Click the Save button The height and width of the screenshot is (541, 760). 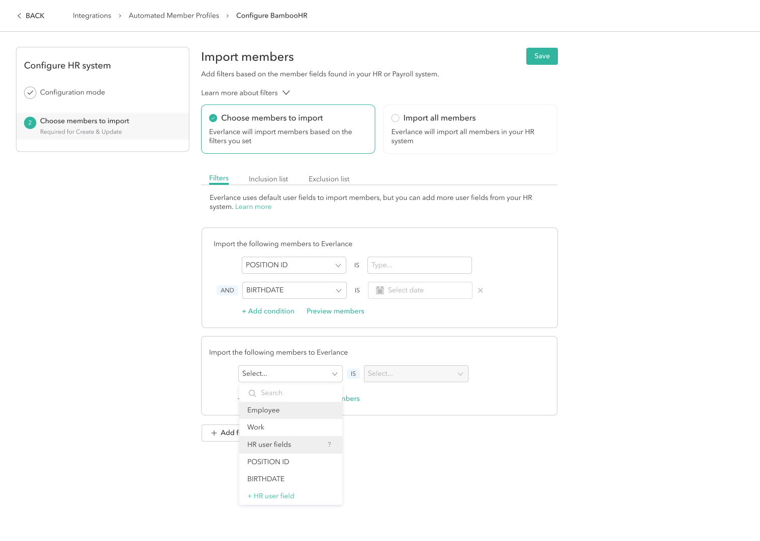coord(542,56)
